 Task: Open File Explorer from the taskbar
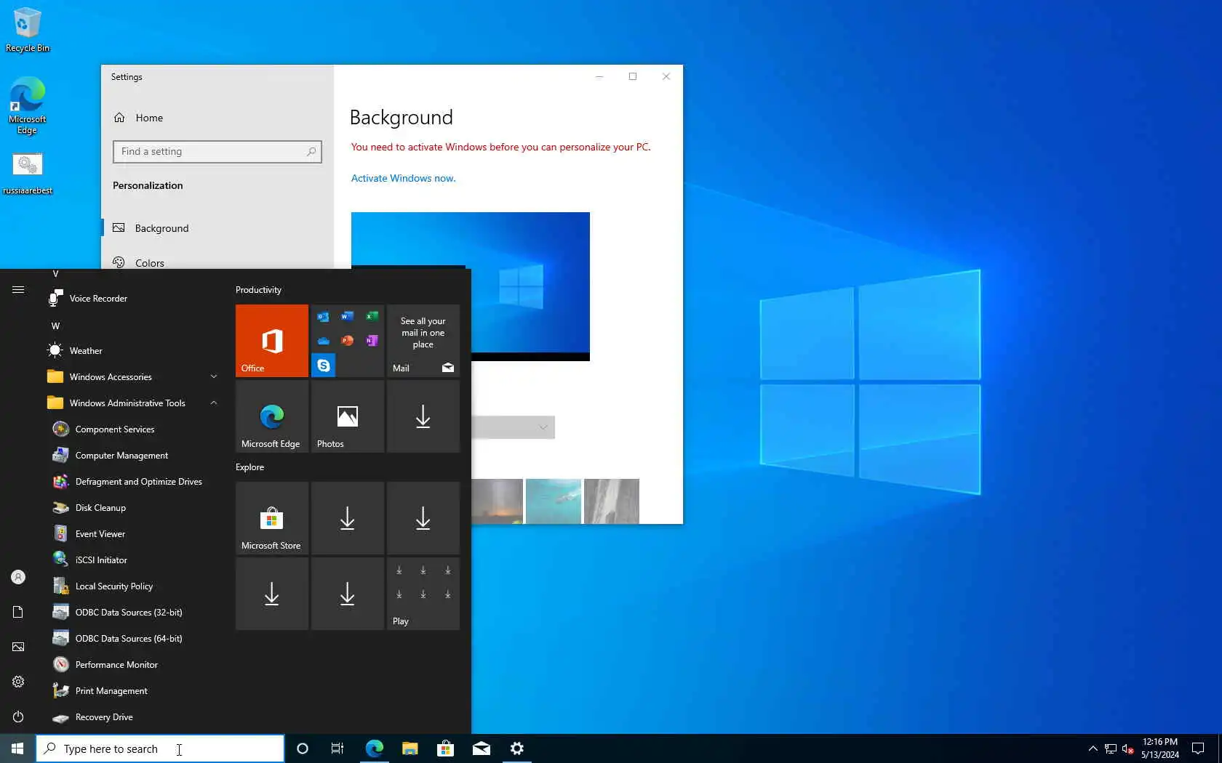point(410,748)
